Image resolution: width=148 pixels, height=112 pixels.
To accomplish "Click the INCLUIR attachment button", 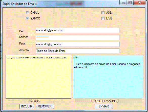I will [x=27, y=106].
